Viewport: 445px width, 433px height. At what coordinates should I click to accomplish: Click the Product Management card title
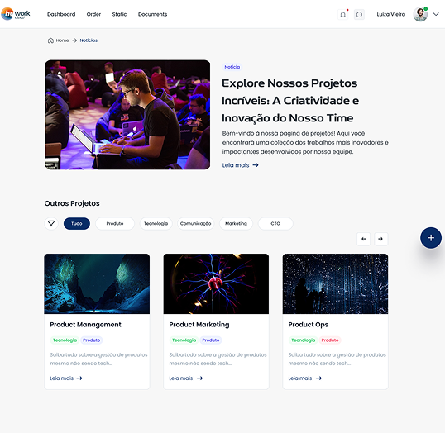[x=86, y=325]
